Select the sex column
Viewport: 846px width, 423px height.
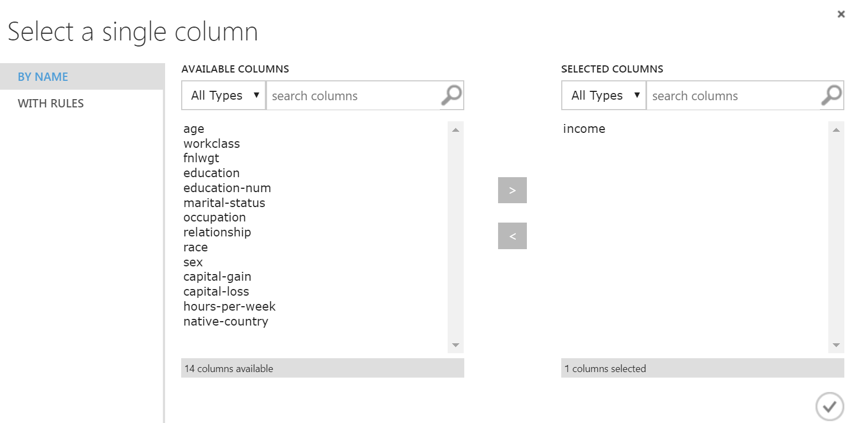click(193, 262)
